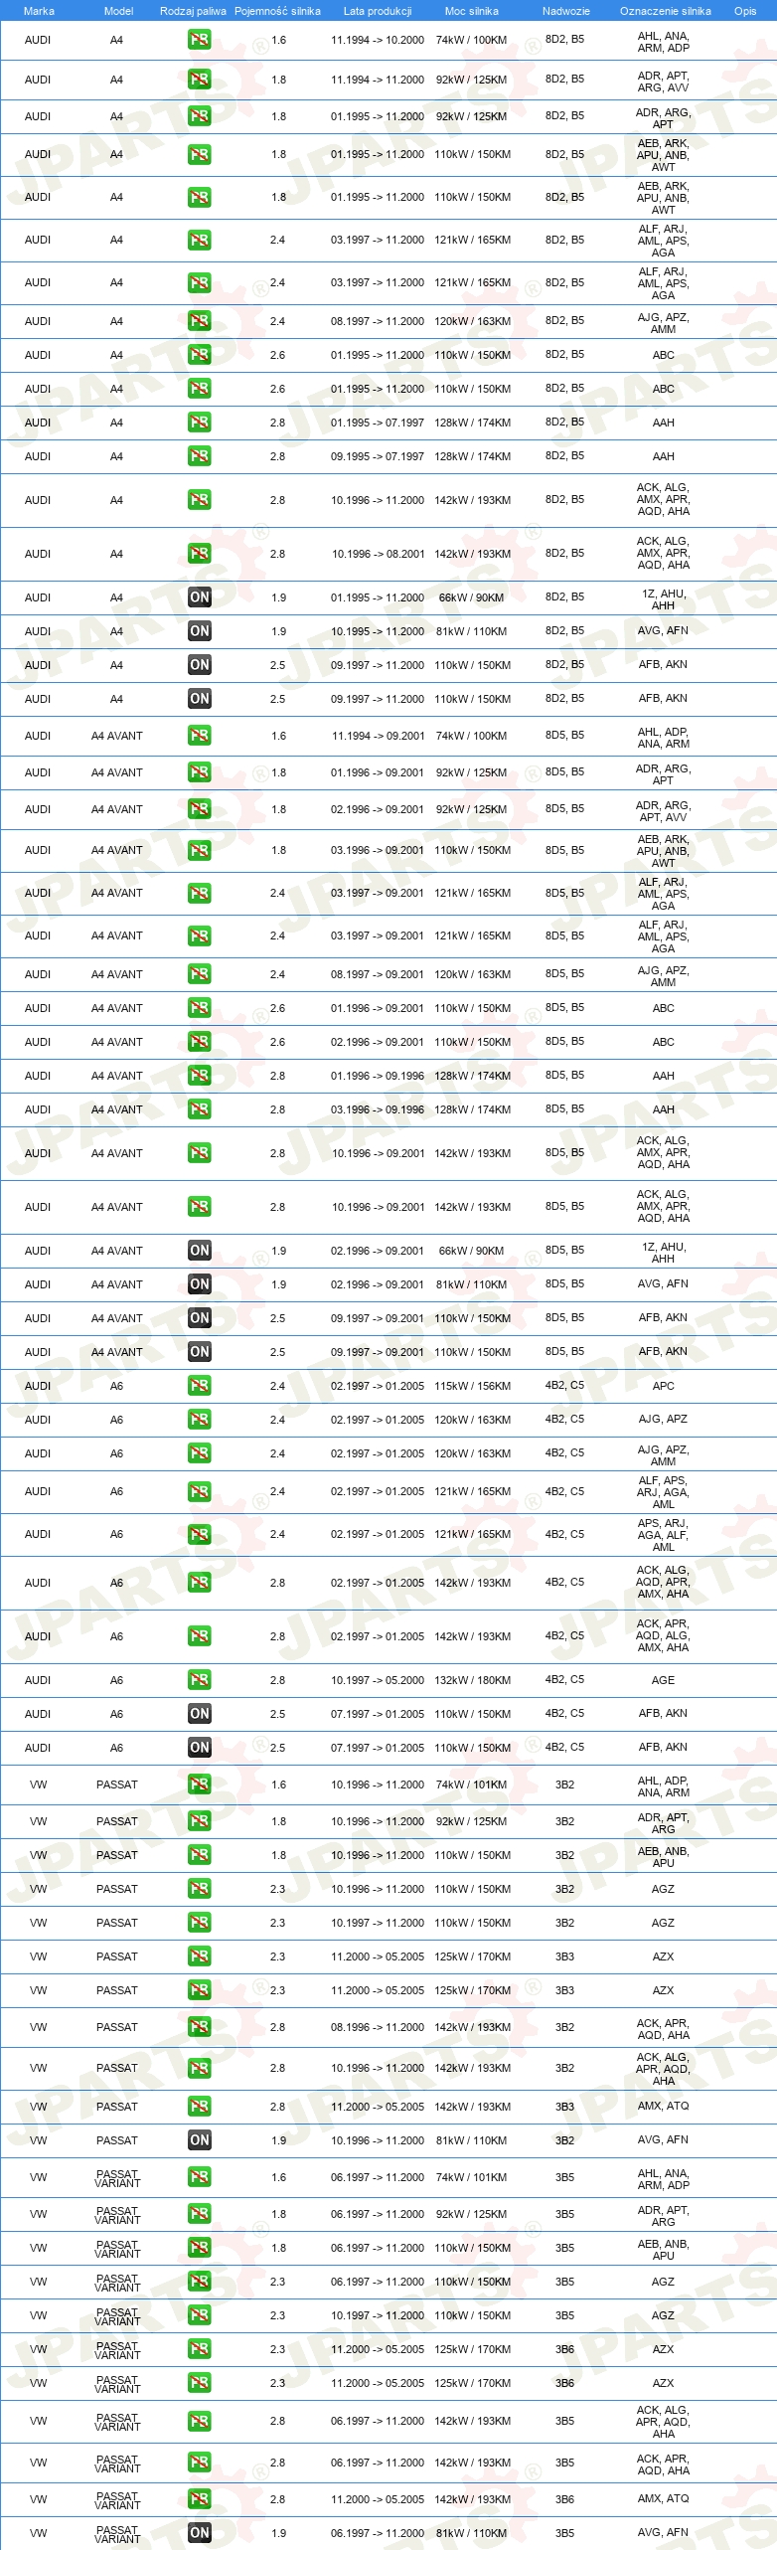Click petrol icon in A4 Avant 1.6 row

(x=199, y=737)
